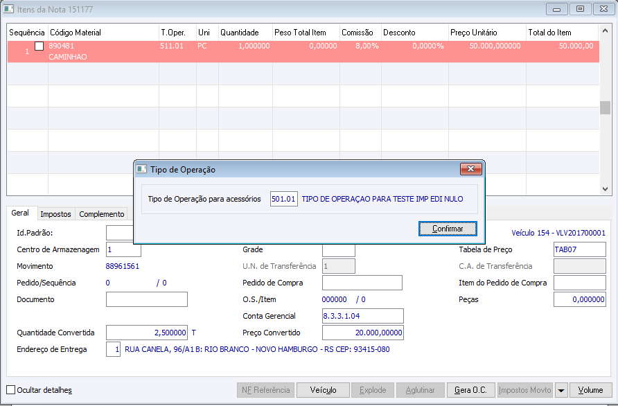The image size is (618, 406).
Task: Click the Veículo button
Action: coord(323,390)
